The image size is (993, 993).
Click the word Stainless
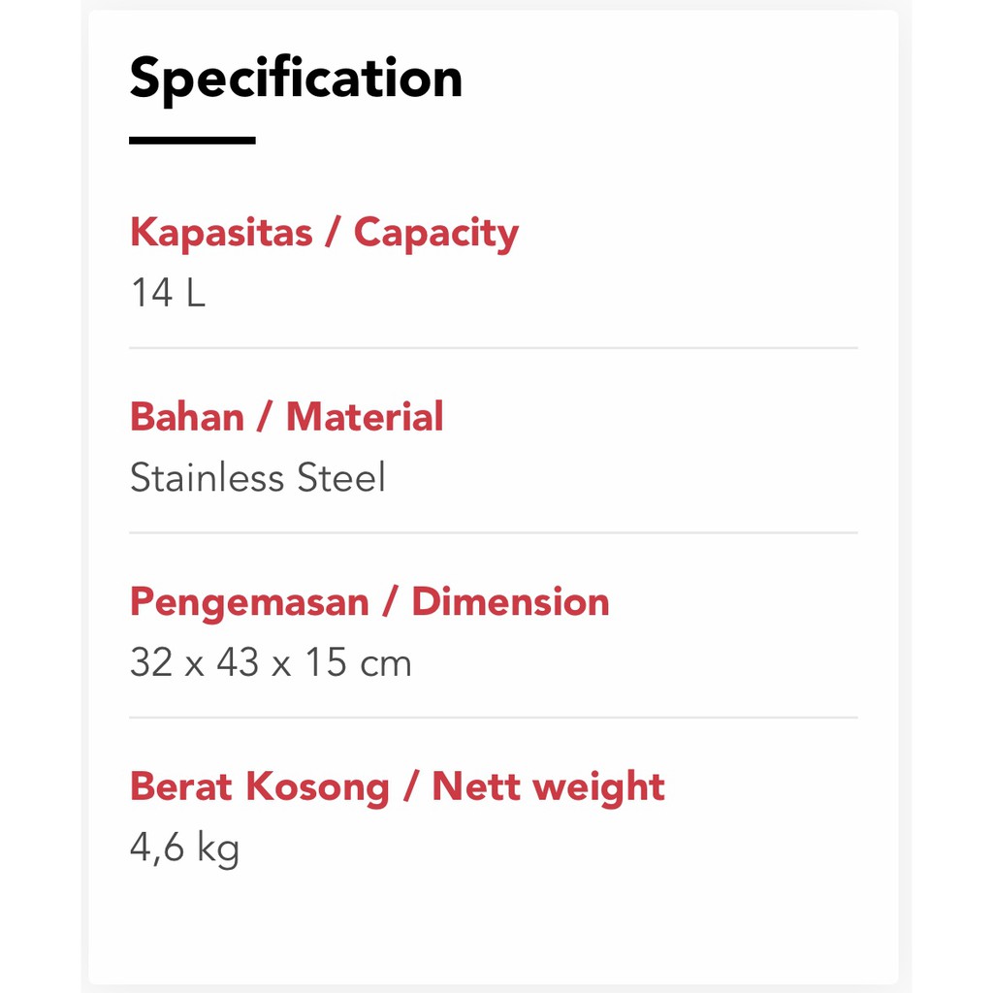coord(207,478)
